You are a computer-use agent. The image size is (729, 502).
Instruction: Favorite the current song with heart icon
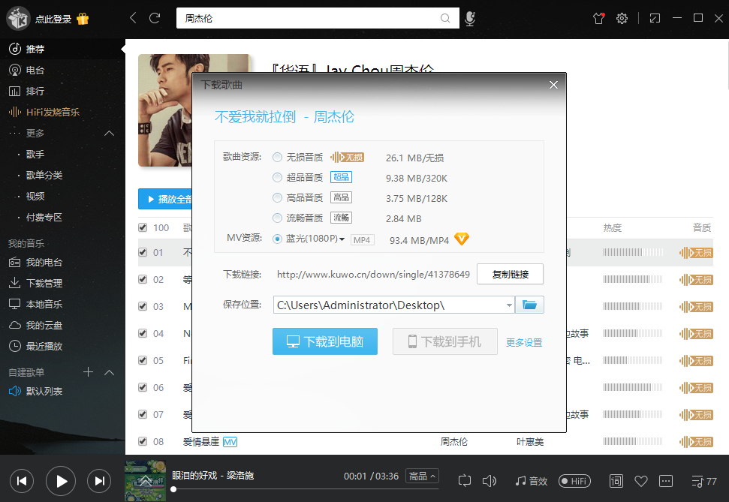point(641,481)
